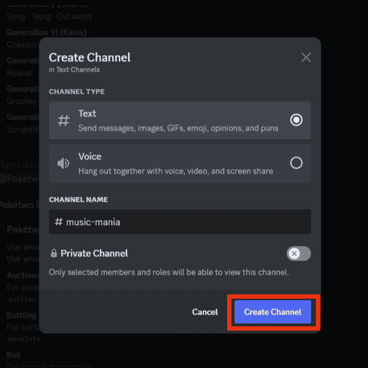Click the hash icon in Text option
The height and width of the screenshot is (368, 368).
pyautogui.click(x=64, y=120)
